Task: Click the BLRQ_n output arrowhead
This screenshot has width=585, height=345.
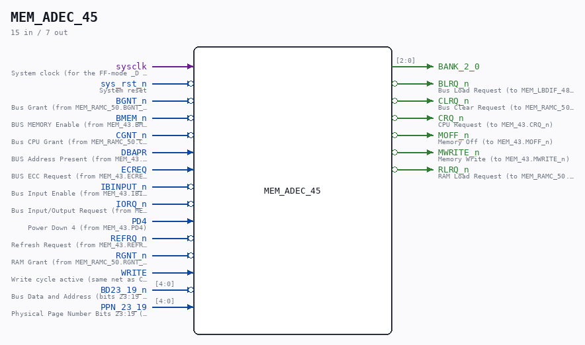Action: point(430,84)
